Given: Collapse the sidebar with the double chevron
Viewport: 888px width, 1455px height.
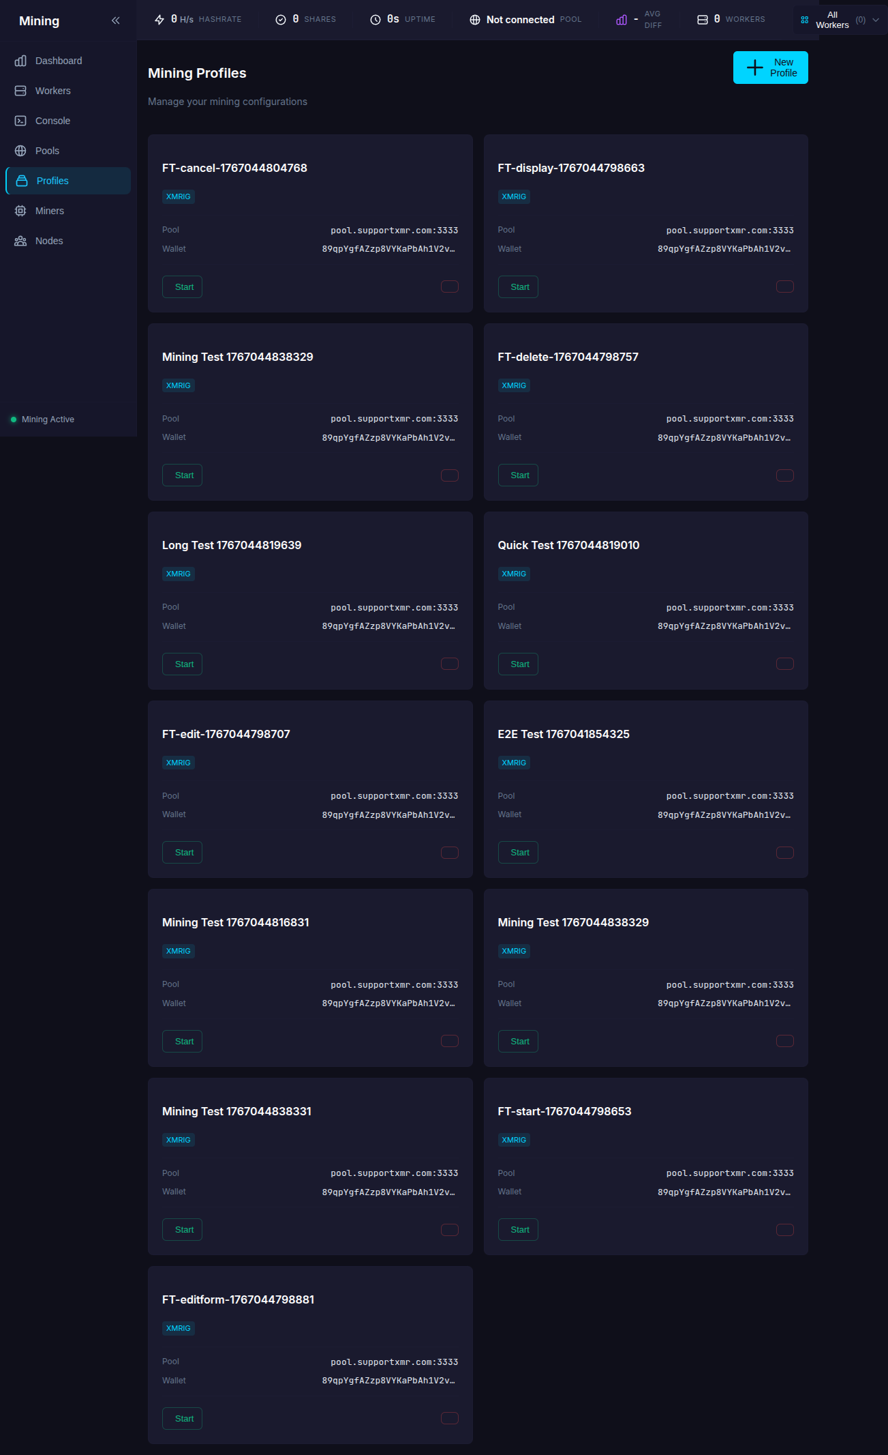Looking at the screenshot, I should [116, 20].
